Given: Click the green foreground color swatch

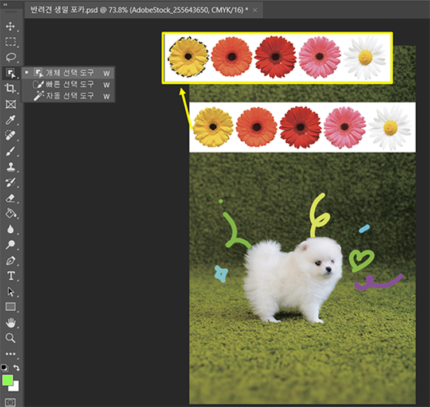Looking at the screenshot, I should [7, 379].
